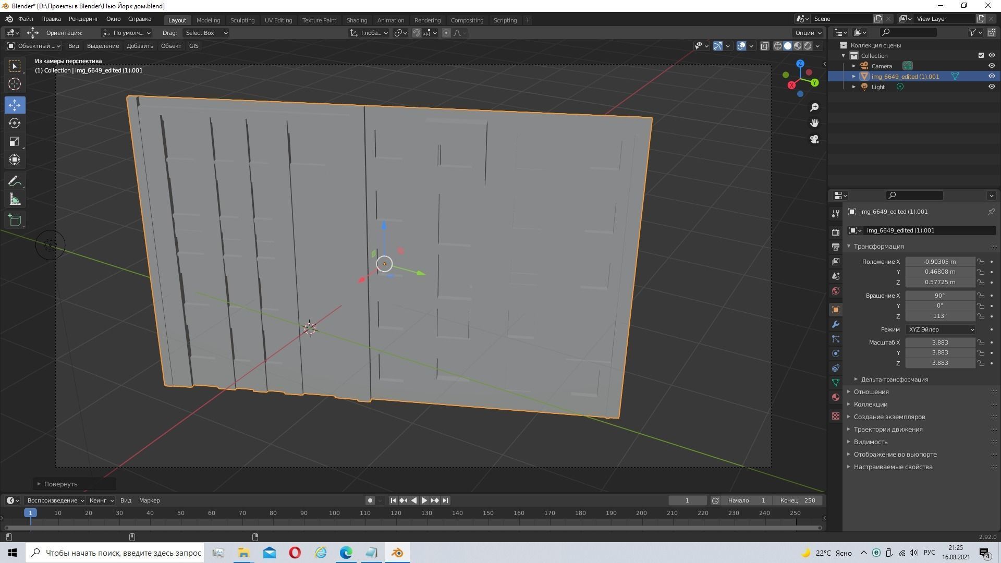Select the Measure tool

coord(15,200)
